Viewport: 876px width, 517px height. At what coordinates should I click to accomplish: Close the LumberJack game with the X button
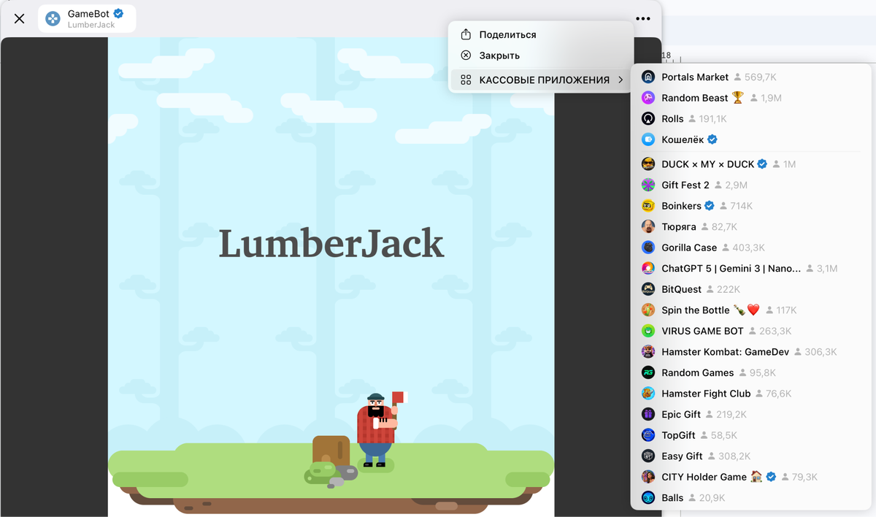[20, 18]
